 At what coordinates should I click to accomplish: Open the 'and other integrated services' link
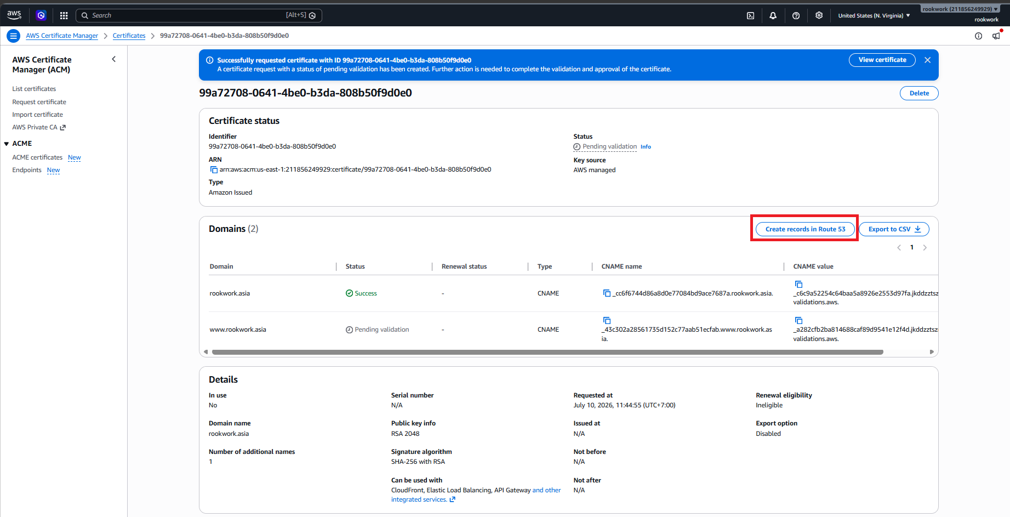(476, 495)
